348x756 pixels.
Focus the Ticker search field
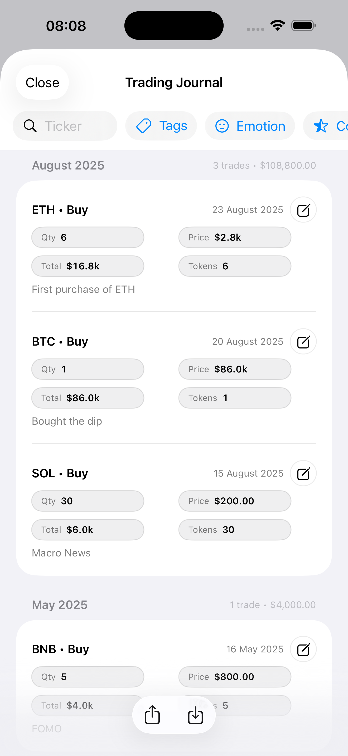click(x=76, y=126)
